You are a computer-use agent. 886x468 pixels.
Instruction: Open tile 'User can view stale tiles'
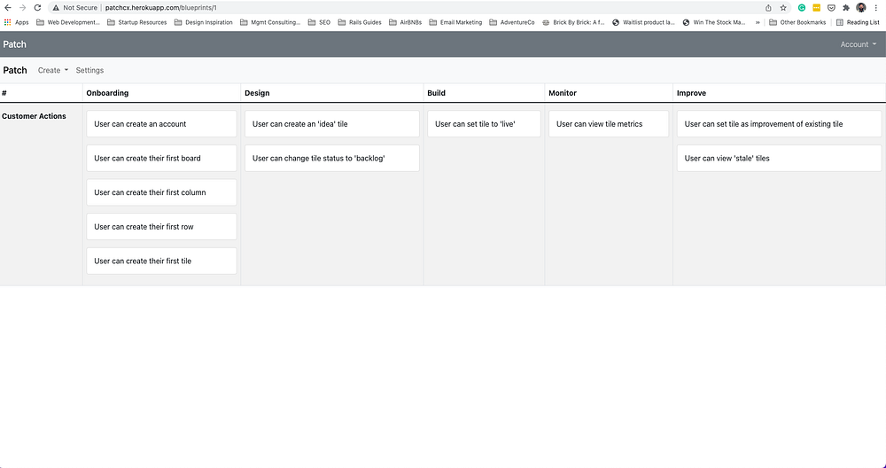click(779, 159)
